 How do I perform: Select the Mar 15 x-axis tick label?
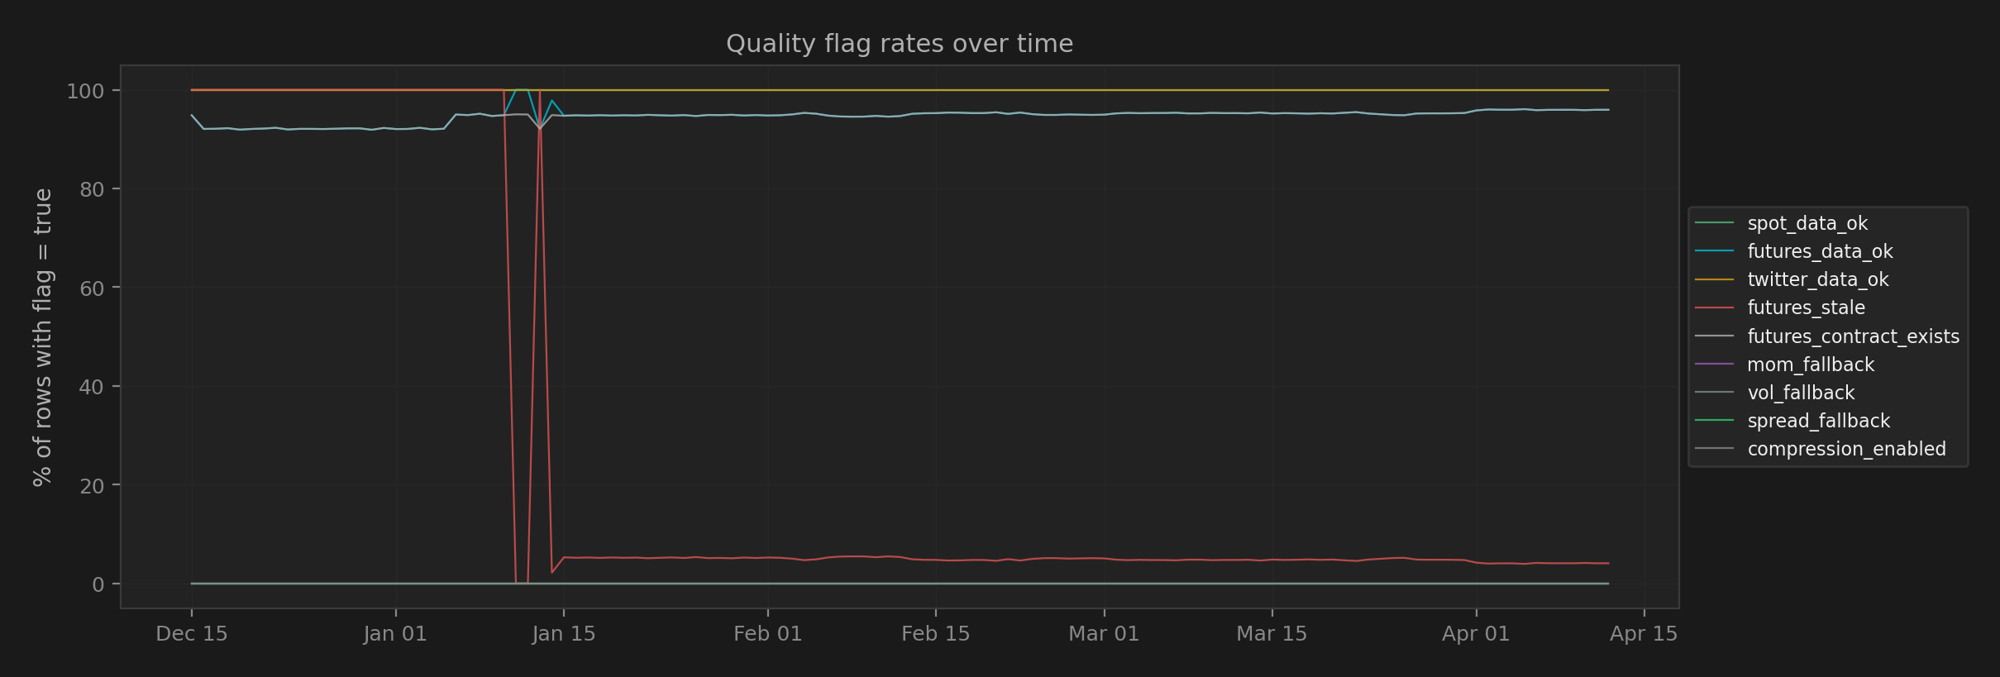click(1271, 634)
